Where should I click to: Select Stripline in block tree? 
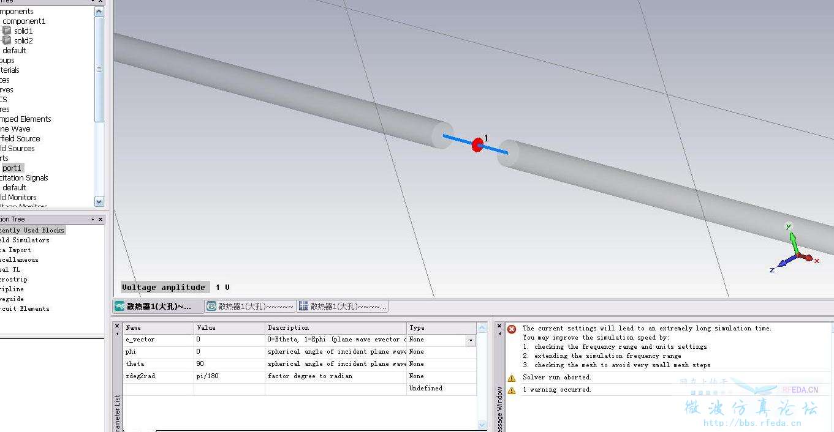pyautogui.click(x=12, y=289)
